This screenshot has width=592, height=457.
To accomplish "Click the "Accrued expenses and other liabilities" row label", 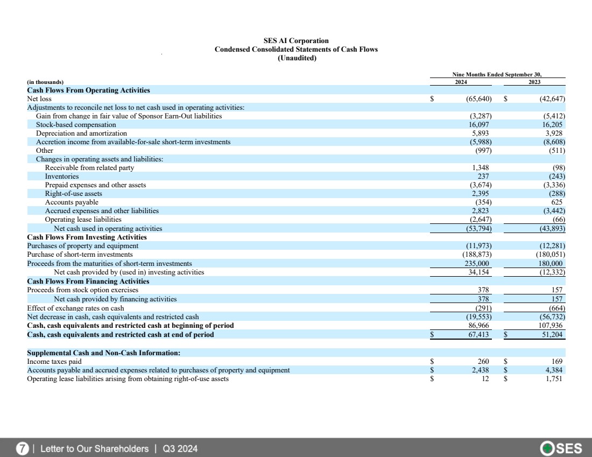I will [x=102, y=211].
